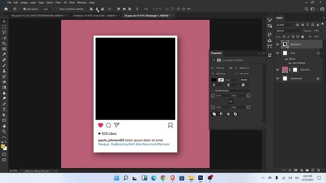
Task: Select the Rectangular Marquee tool
Action: 4,27
